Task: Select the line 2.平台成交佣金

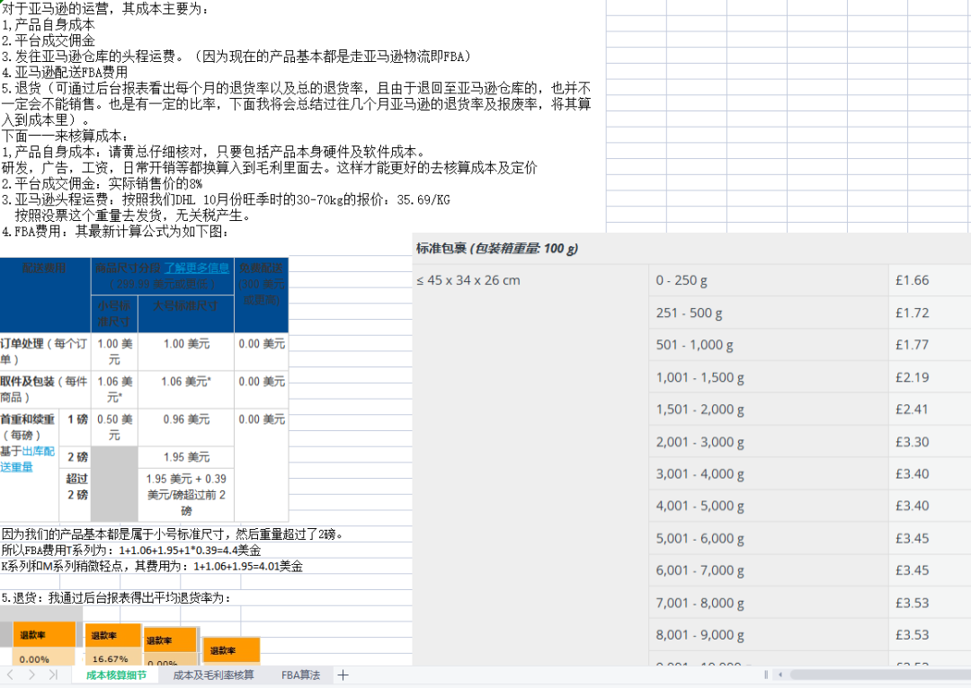Action: (x=49, y=40)
